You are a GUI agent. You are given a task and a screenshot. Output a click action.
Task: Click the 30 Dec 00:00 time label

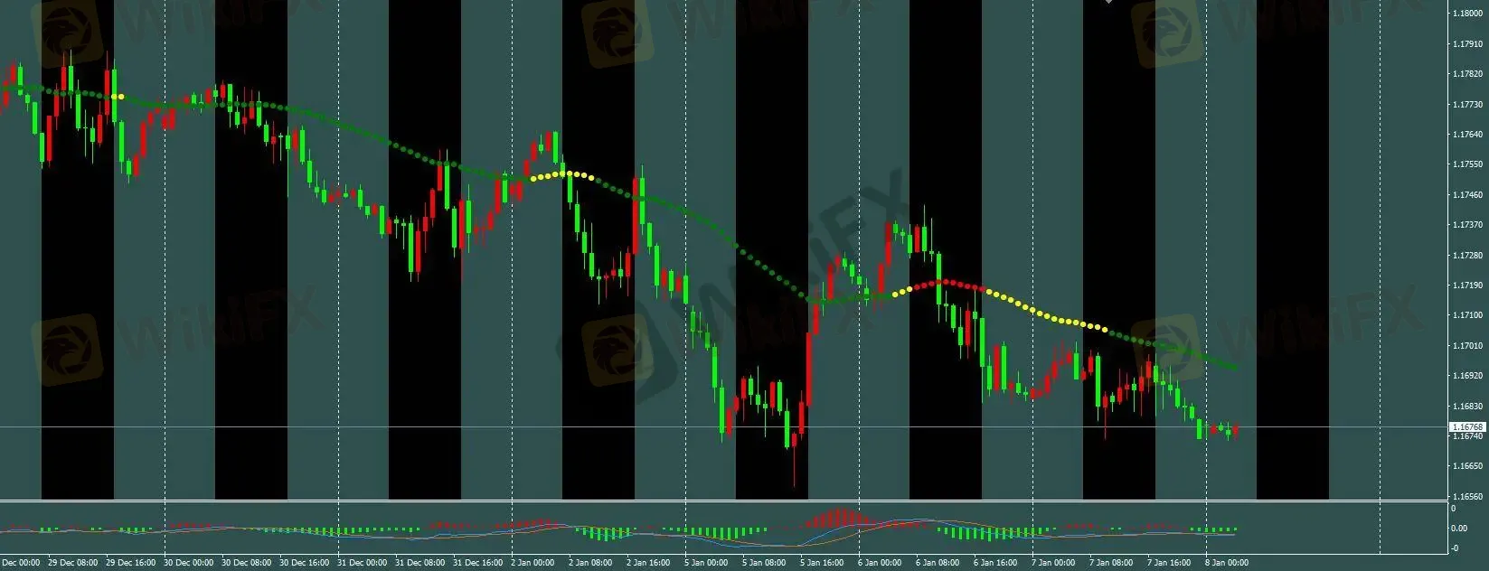[x=188, y=563]
